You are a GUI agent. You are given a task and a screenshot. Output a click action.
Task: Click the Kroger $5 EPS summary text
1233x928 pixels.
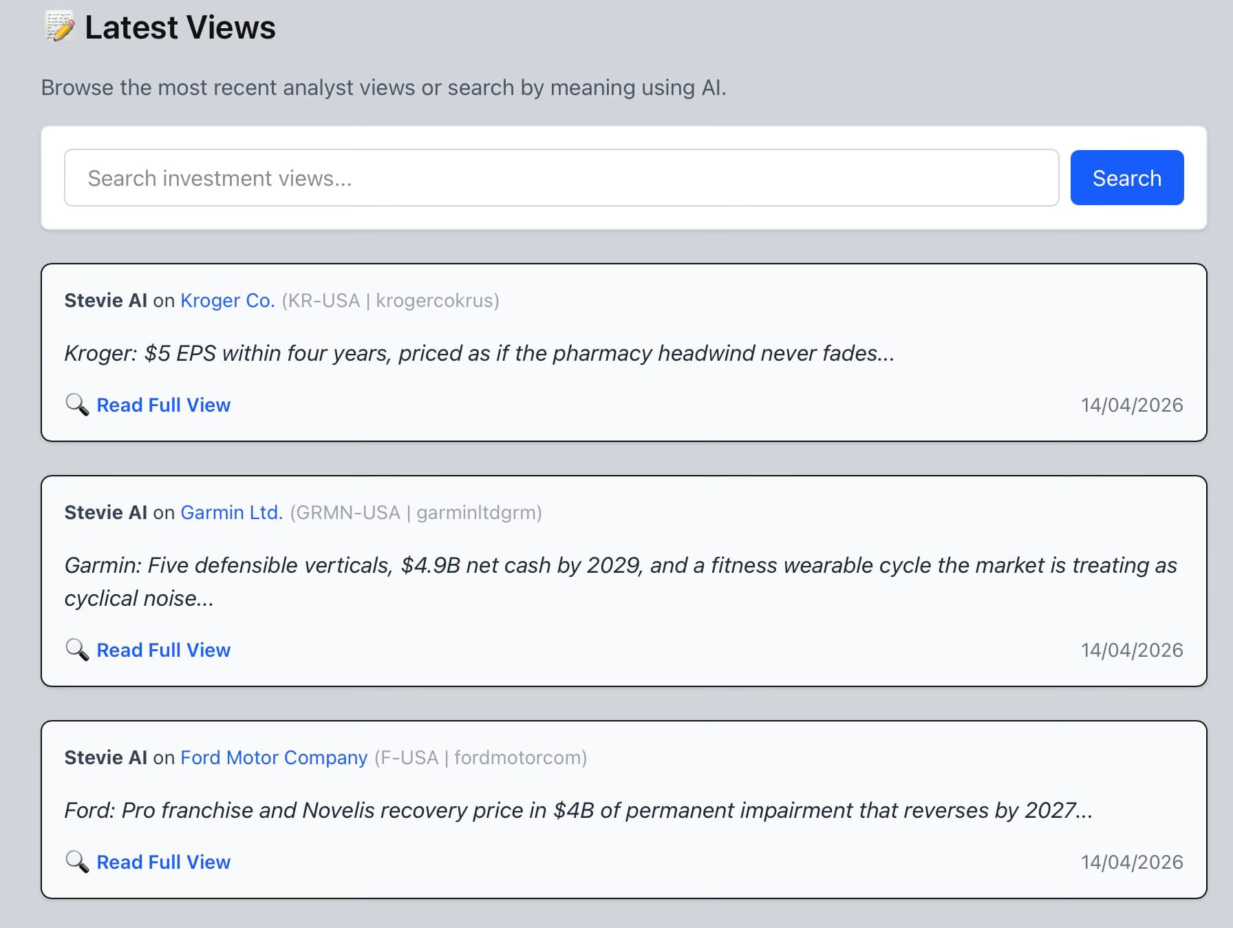479,353
